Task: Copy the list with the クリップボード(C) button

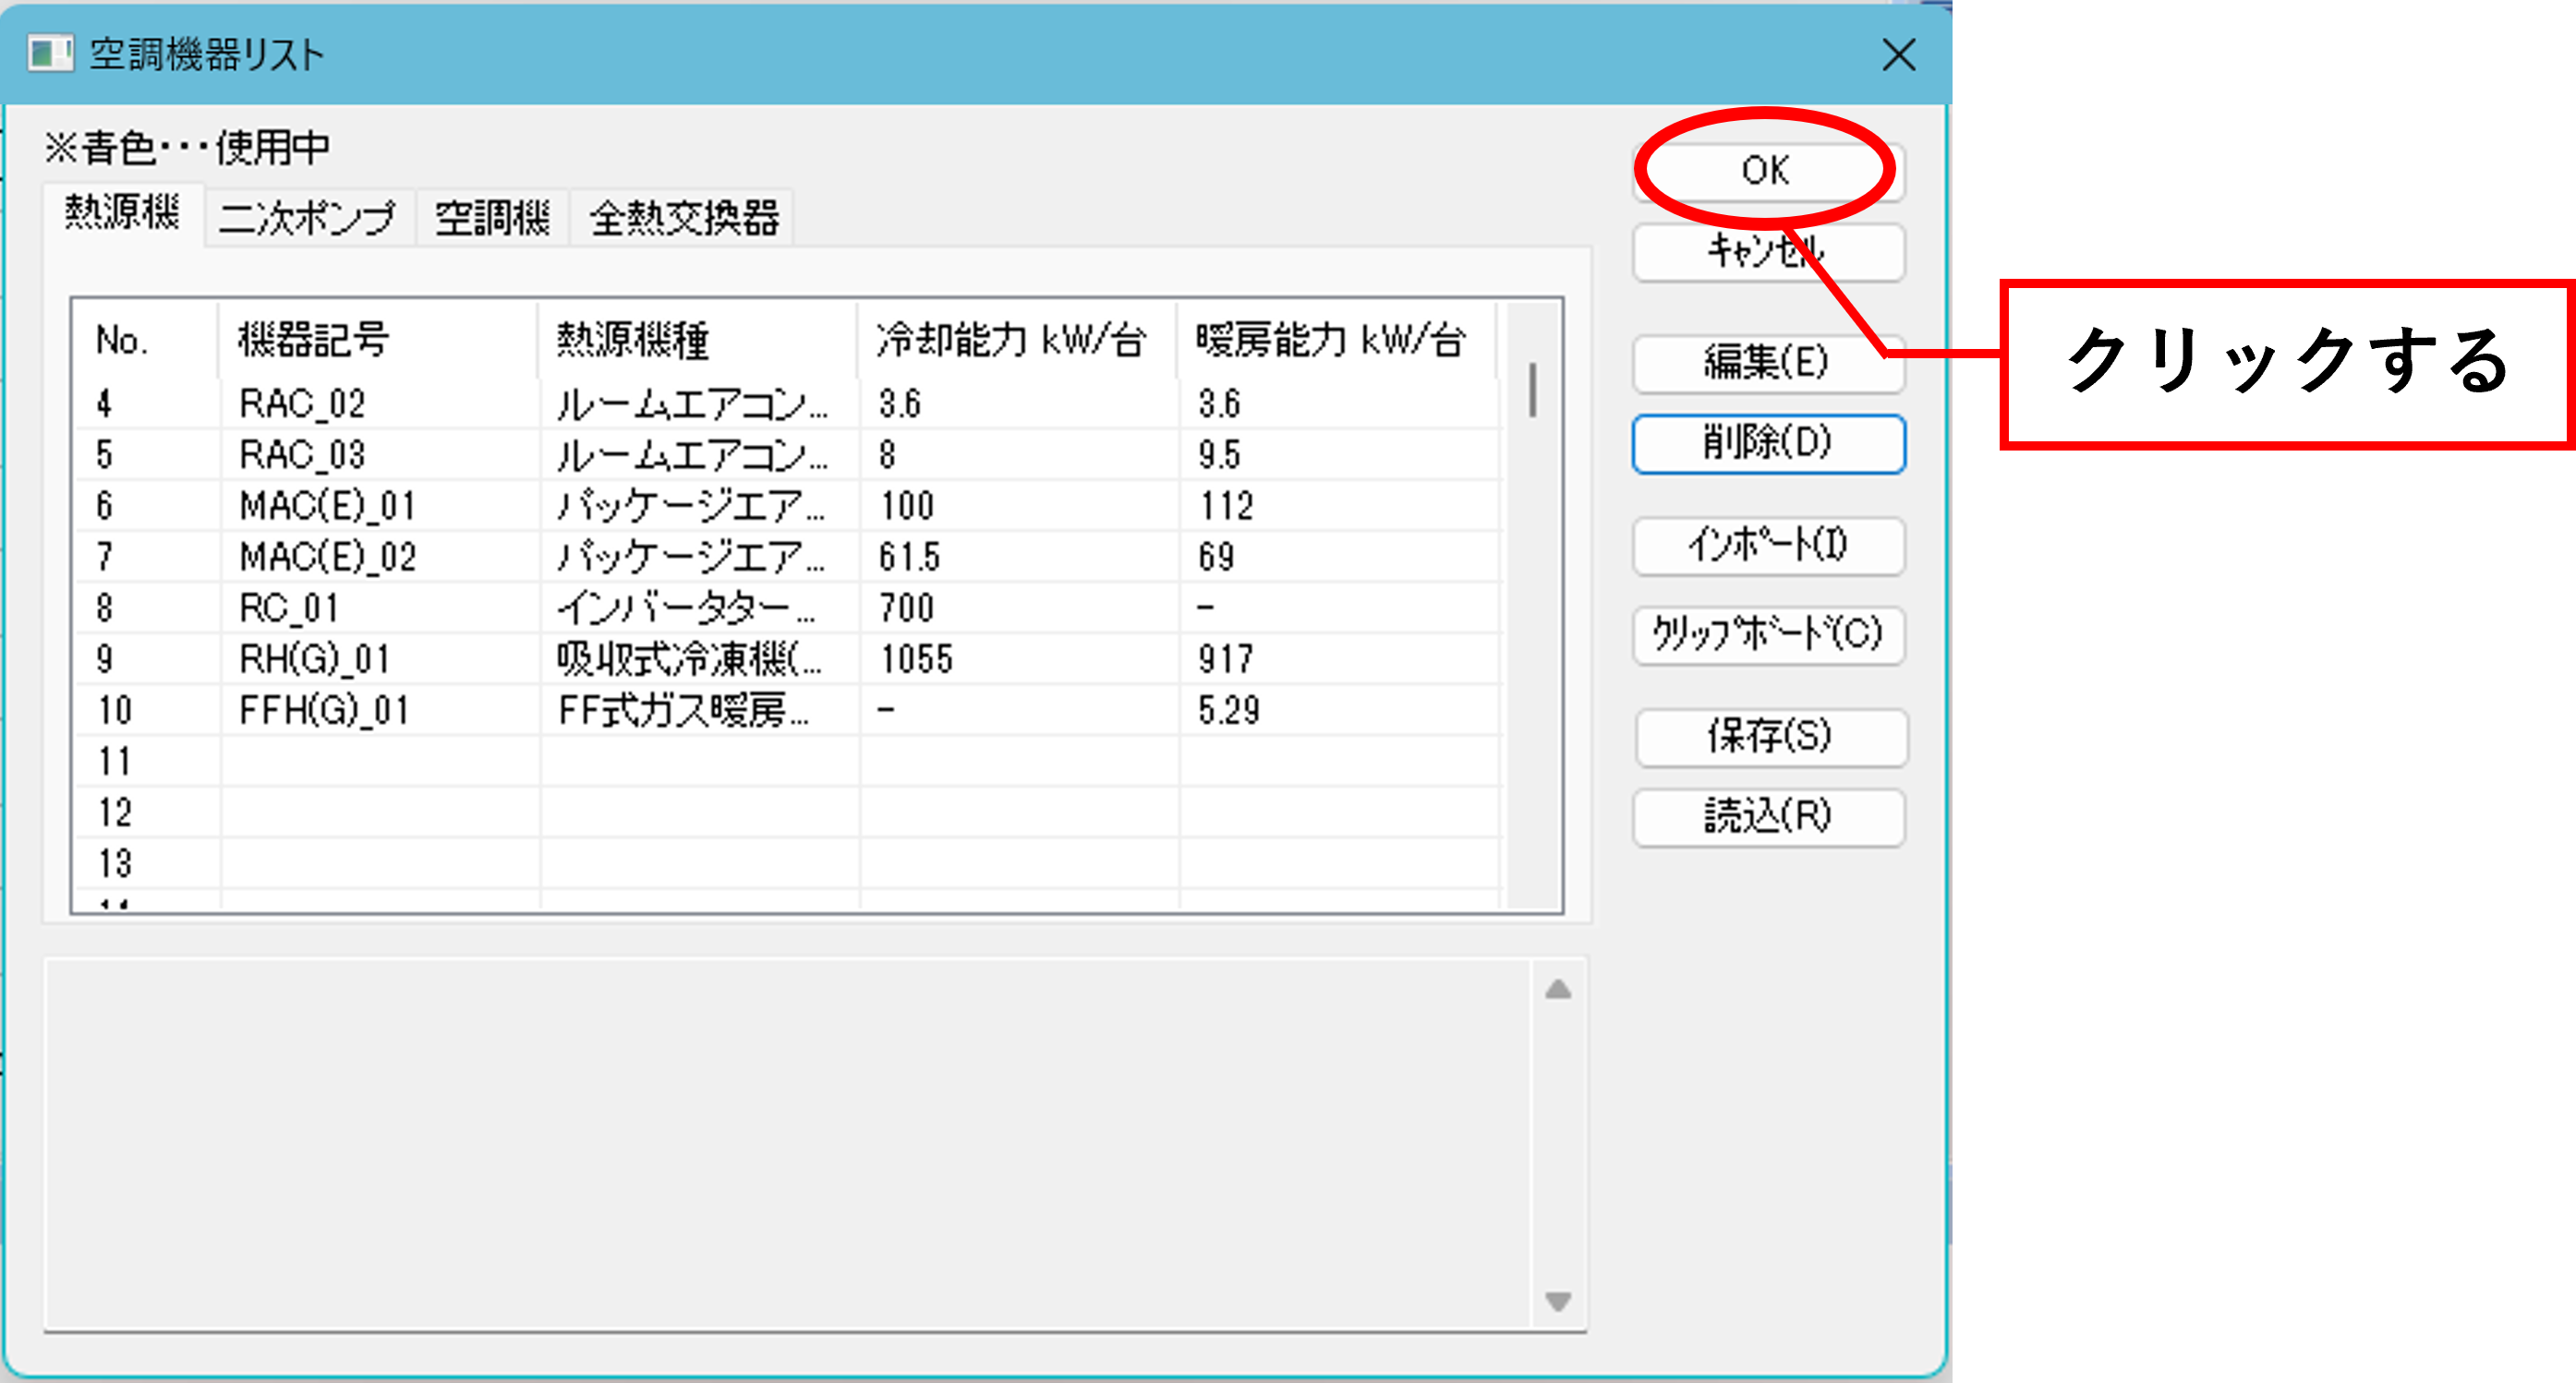Action: pyautogui.click(x=1768, y=635)
